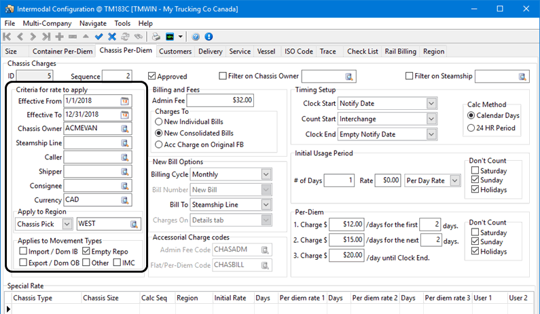Viewport: 540px width, 314px height.
Task: Click the blue exclamation info icon
Action: (x=208, y=37)
